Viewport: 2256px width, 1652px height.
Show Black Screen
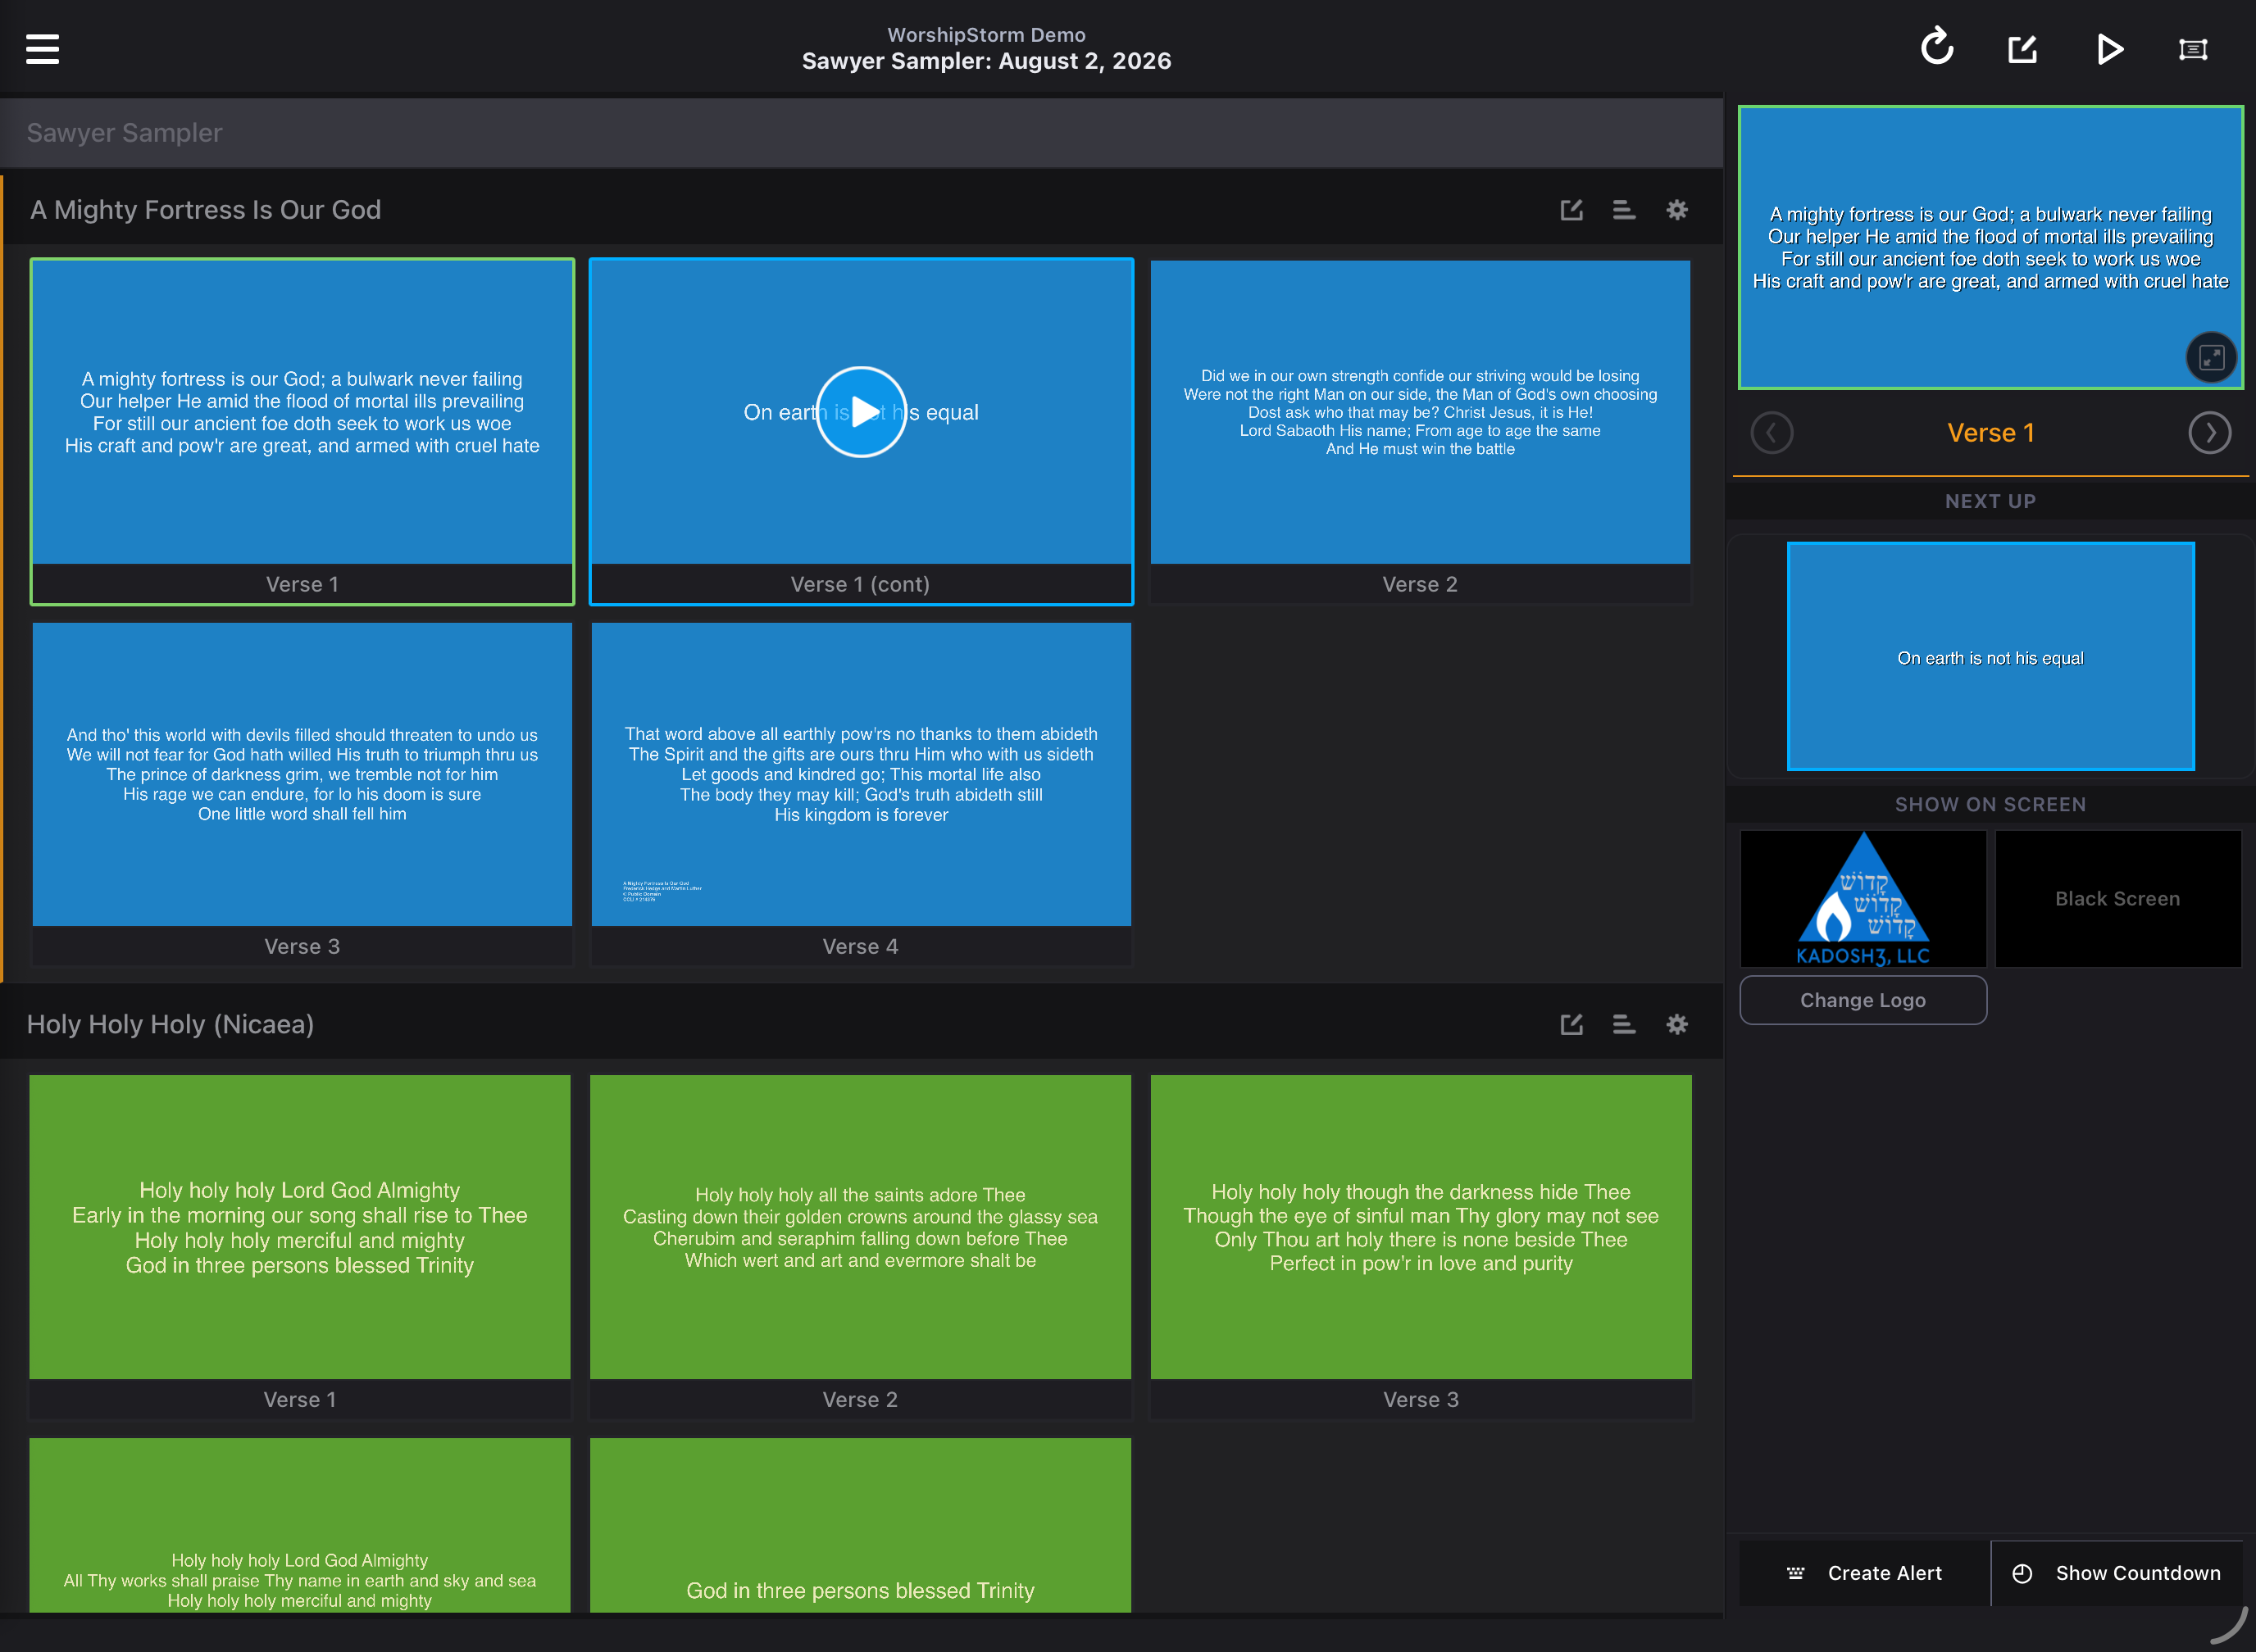[x=2118, y=898]
